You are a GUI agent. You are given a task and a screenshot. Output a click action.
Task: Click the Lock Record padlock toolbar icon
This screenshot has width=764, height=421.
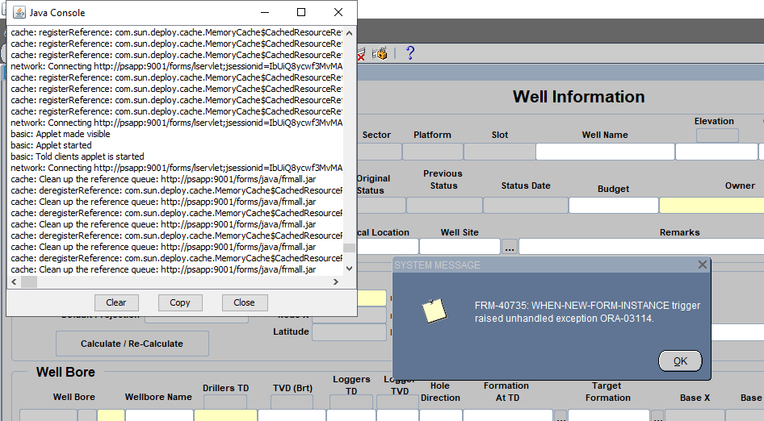(380, 52)
